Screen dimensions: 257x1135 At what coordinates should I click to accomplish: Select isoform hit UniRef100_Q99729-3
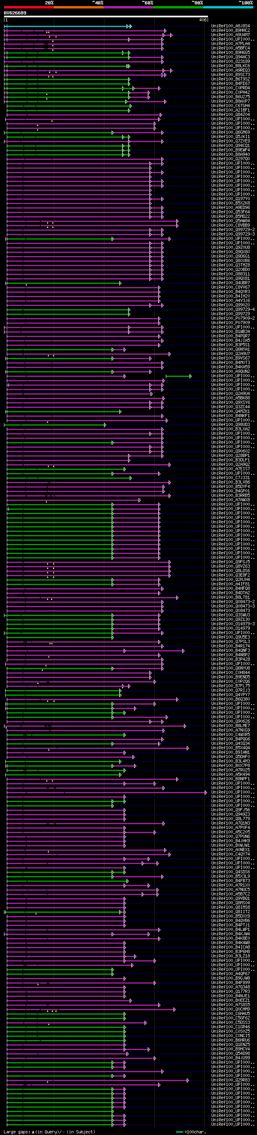pos(233,234)
